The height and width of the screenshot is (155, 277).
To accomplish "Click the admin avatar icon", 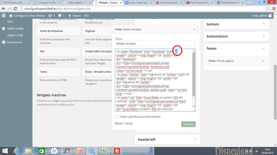I will [270, 16].
